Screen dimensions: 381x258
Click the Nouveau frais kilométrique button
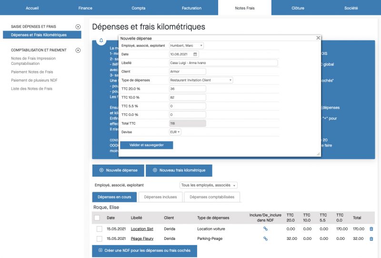(179, 170)
